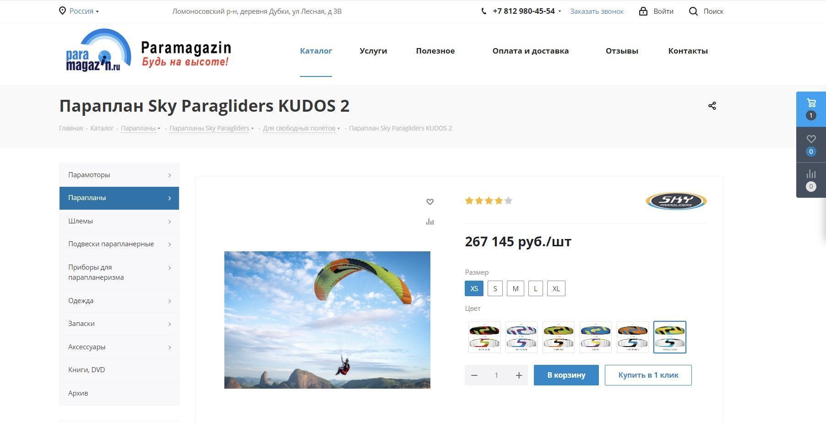
Task: Expand the Парамоторы category chevron
Action: point(169,175)
